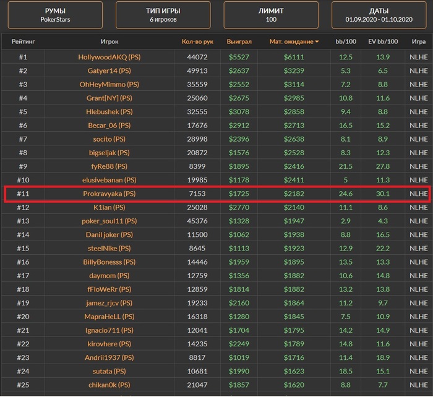Sort by Выиграл column header

[x=239, y=41]
